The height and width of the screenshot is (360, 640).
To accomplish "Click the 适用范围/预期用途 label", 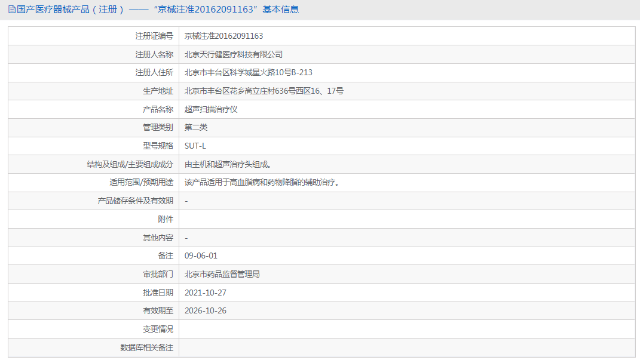I will click(141, 182).
